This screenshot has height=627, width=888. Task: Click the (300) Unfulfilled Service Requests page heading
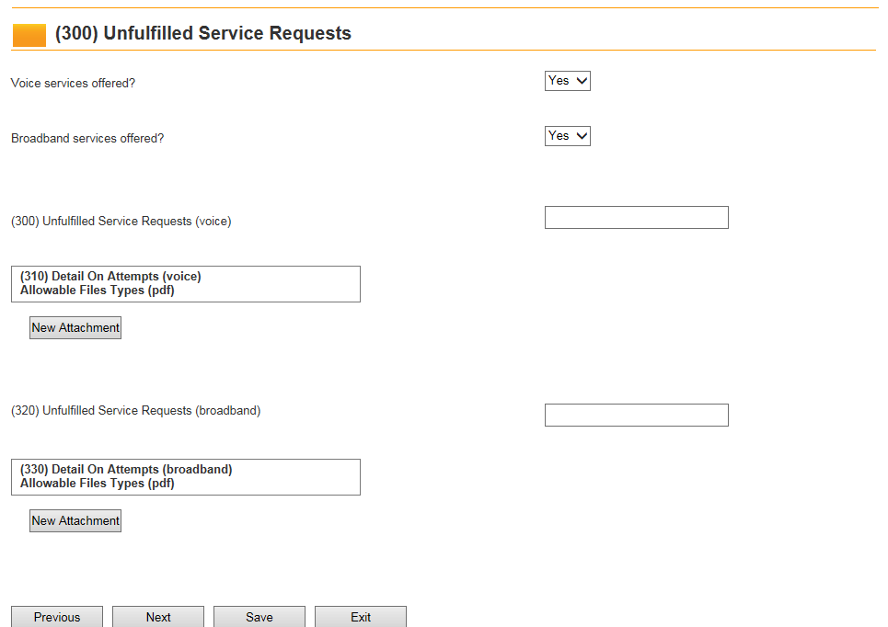pos(203,34)
